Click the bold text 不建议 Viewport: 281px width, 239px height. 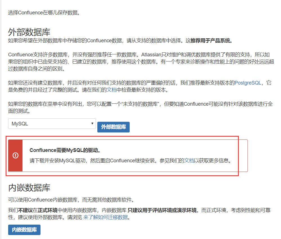[x=25, y=210]
